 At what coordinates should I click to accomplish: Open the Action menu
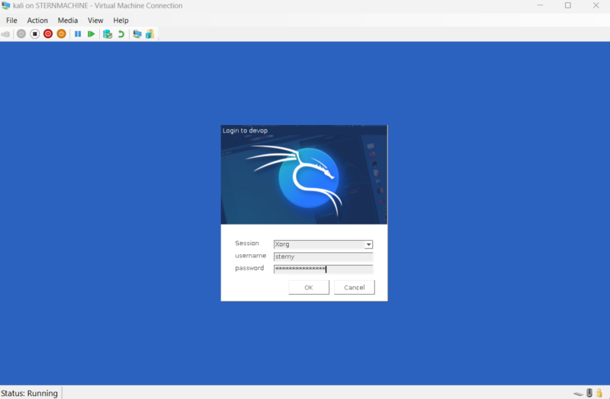point(37,21)
